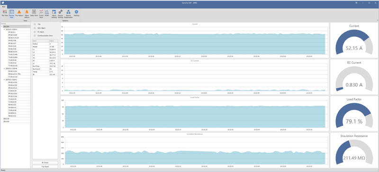Open Alarm History bell icon
379x172 pixels.
[27, 13]
